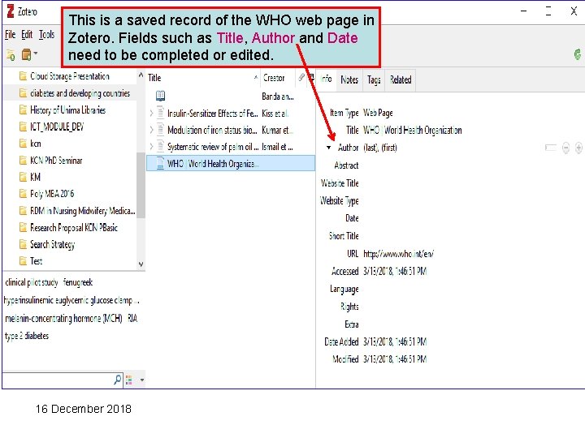This screenshot has width=585, height=438.
Task: Open Research Proposal KCN PBasic collection
Action: click(x=74, y=228)
